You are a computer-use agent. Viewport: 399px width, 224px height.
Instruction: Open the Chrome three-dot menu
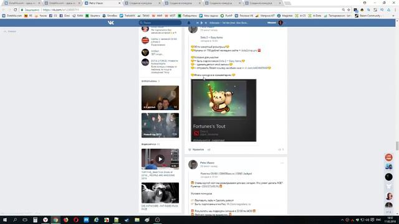coord(395,10)
